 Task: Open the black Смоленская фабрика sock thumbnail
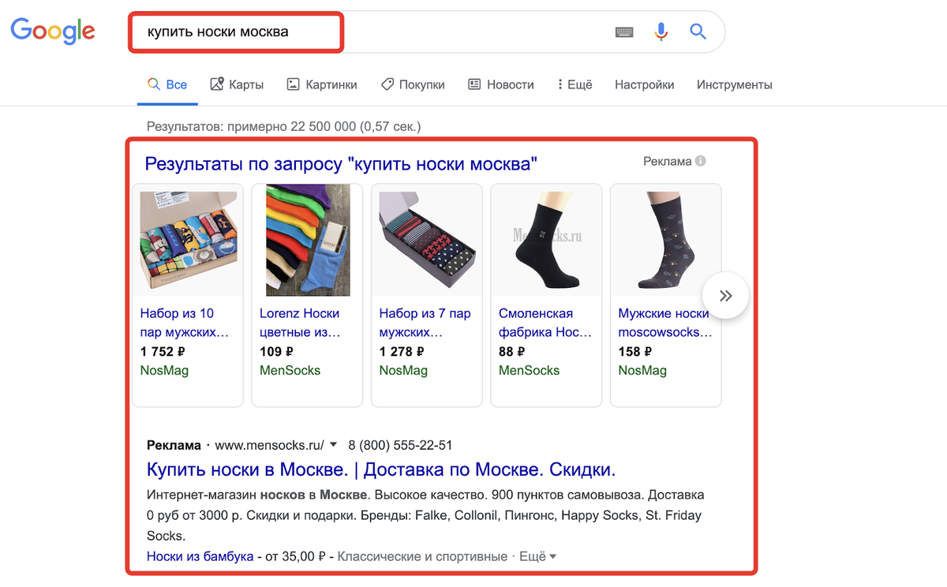click(547, 241)
